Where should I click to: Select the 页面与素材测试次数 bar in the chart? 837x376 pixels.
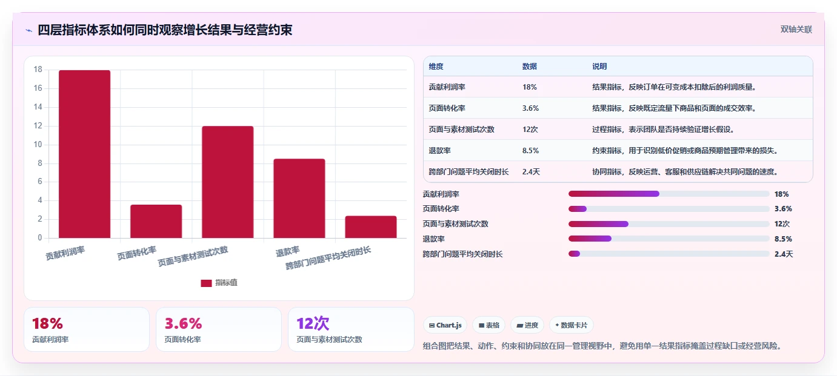[x=227, y=182]
